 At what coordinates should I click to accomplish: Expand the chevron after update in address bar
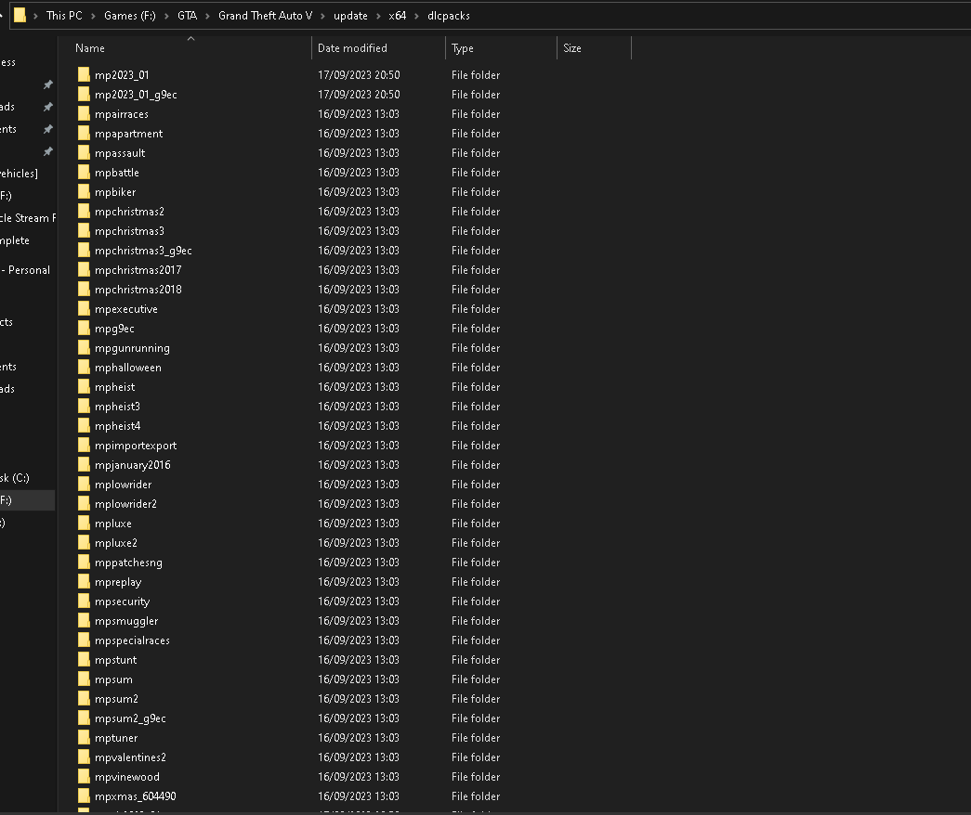coord(378,16)
